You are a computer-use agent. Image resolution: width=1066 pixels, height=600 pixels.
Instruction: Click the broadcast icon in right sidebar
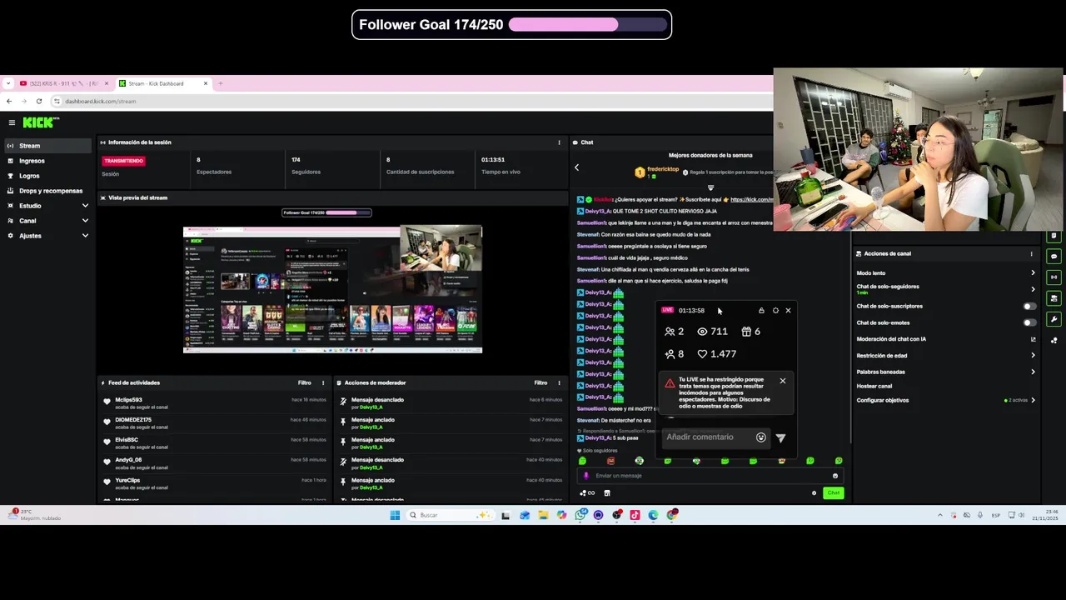coord(1054,277)
